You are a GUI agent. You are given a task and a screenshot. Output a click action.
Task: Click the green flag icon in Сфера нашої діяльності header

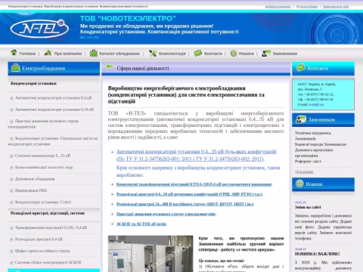pos(110,67)
